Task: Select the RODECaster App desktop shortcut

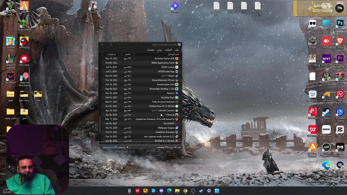Action: point(313,27)
